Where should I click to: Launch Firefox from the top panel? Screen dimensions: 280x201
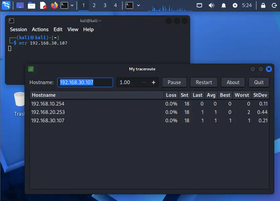click(54, 5)
